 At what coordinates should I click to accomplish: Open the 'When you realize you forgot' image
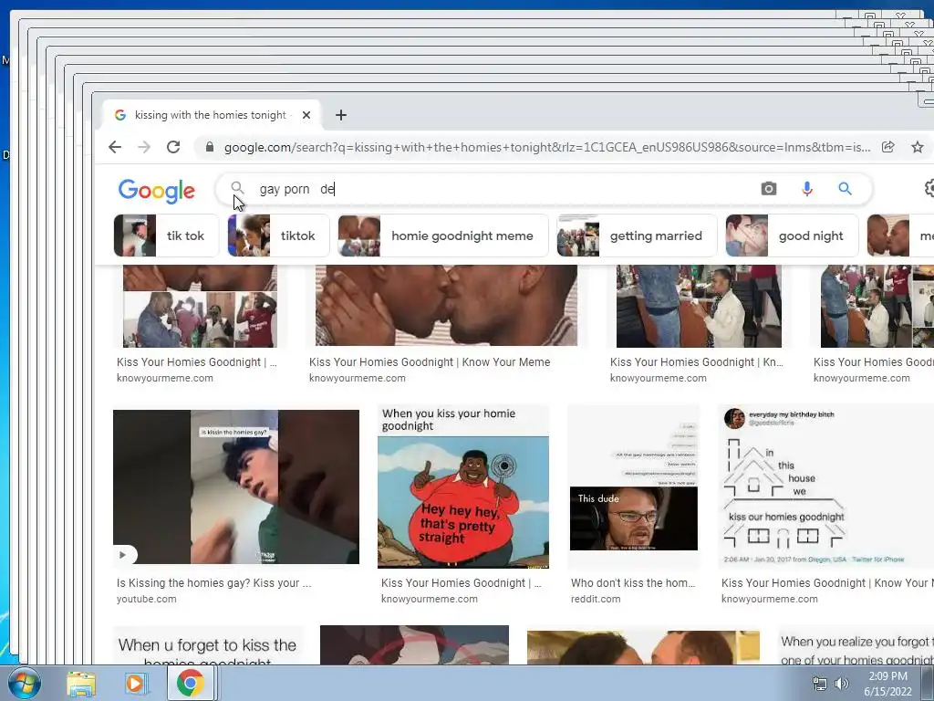tap(856, 645)
